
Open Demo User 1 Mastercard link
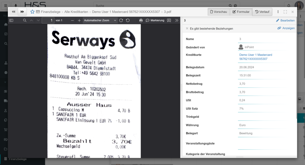[256, 57]
